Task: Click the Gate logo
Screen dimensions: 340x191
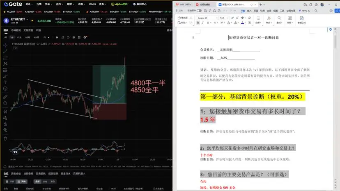Action: click(x=13, y=4)
